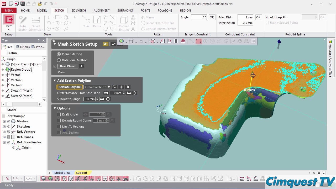This screenshot has width=336, height=189.
Task: Enable the Draft Angle checkbox
Action: pos(59,114)
